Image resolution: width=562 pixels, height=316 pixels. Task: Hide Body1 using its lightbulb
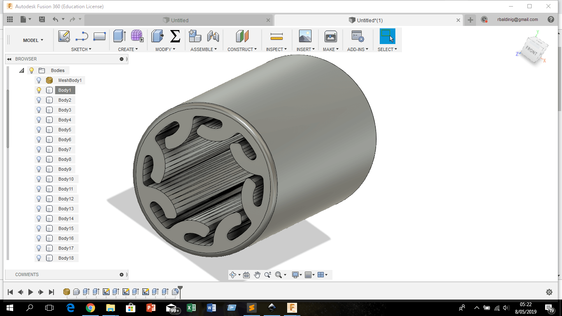[x=39, y=90]
